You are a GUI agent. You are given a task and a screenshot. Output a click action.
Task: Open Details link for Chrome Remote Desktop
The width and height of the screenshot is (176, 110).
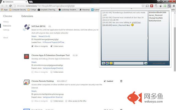(34, 91)
